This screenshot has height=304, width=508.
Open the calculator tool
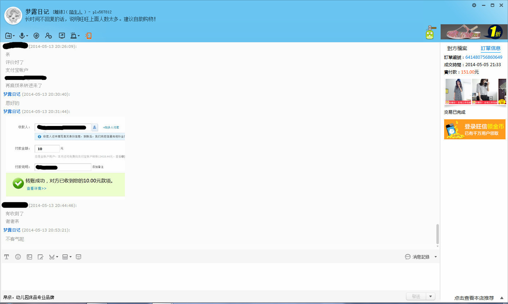coord(65,257)
